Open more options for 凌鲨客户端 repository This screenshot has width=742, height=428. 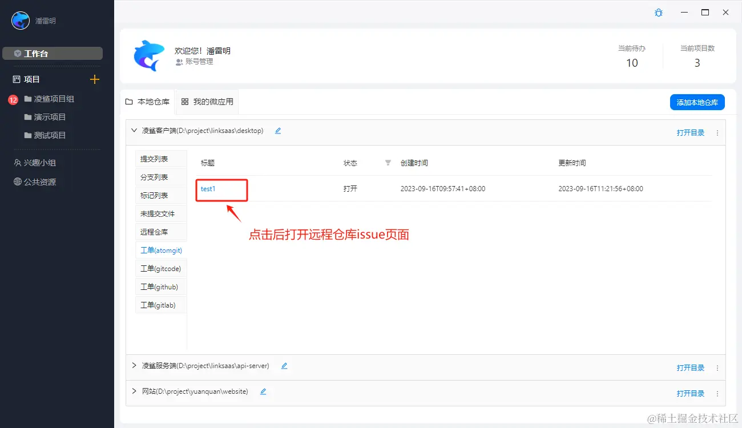(717, 133)
